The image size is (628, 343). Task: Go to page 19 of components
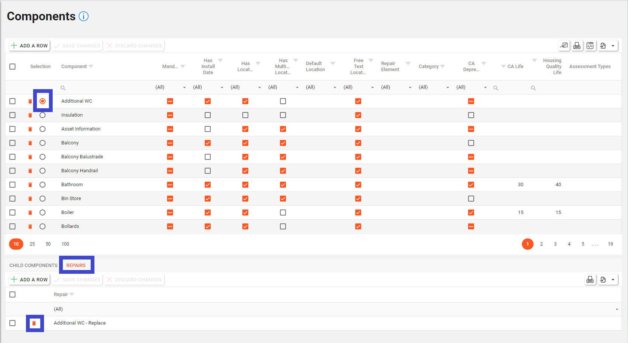pyautogui.click(x=610, y=244)
